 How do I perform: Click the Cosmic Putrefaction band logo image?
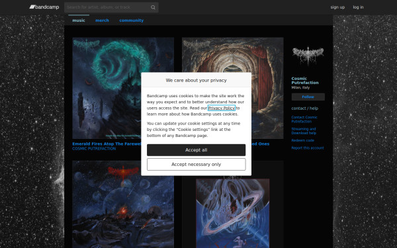click(x=308, y=56)
